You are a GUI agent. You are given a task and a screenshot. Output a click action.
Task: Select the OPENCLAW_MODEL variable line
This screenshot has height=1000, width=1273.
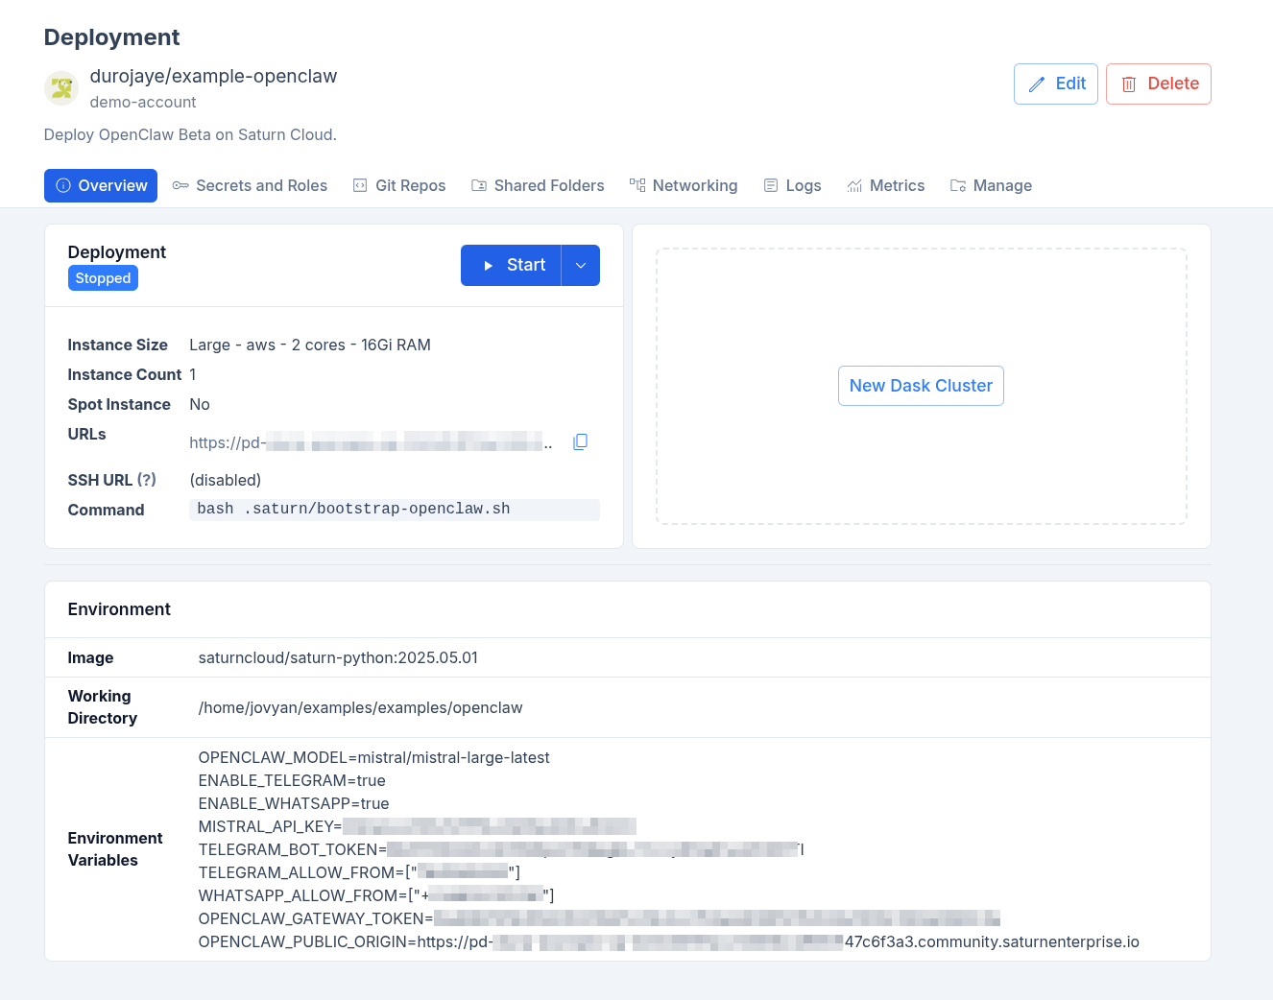[x=373, y=758]
